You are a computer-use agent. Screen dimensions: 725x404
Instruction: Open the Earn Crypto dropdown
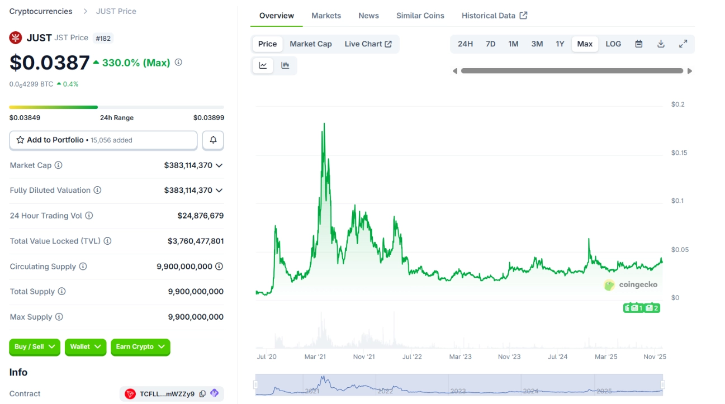click(140, 347)
